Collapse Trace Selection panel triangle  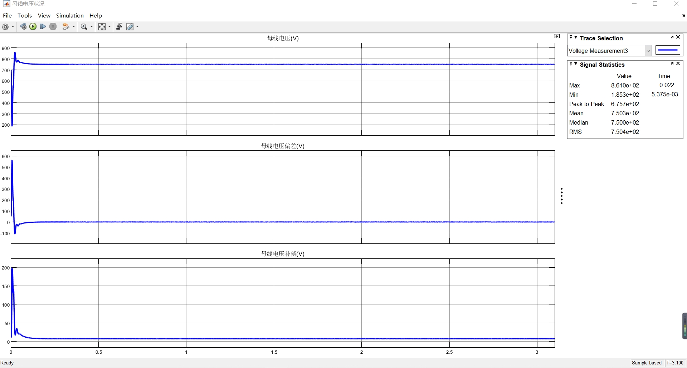pyautogui.click(x=576, y=37)
